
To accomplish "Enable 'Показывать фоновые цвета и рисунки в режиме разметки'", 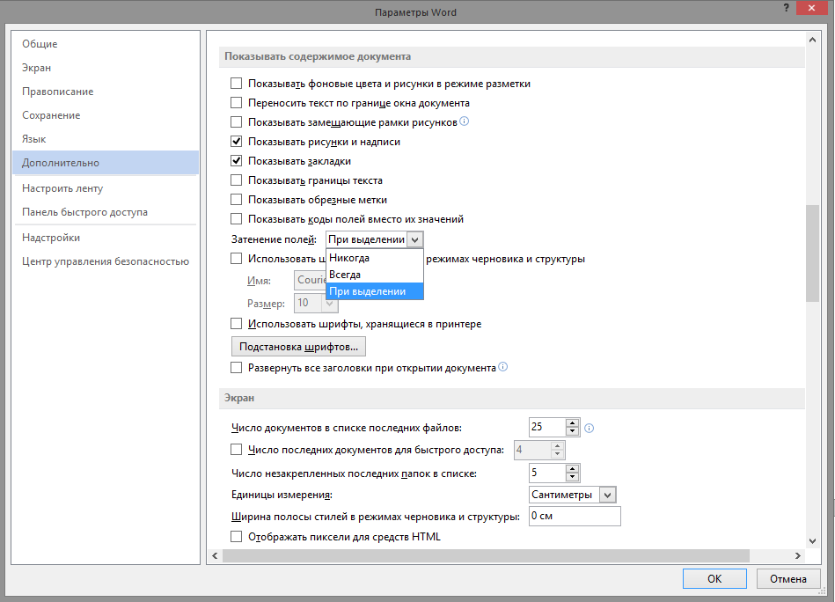I will coord(236,83).
